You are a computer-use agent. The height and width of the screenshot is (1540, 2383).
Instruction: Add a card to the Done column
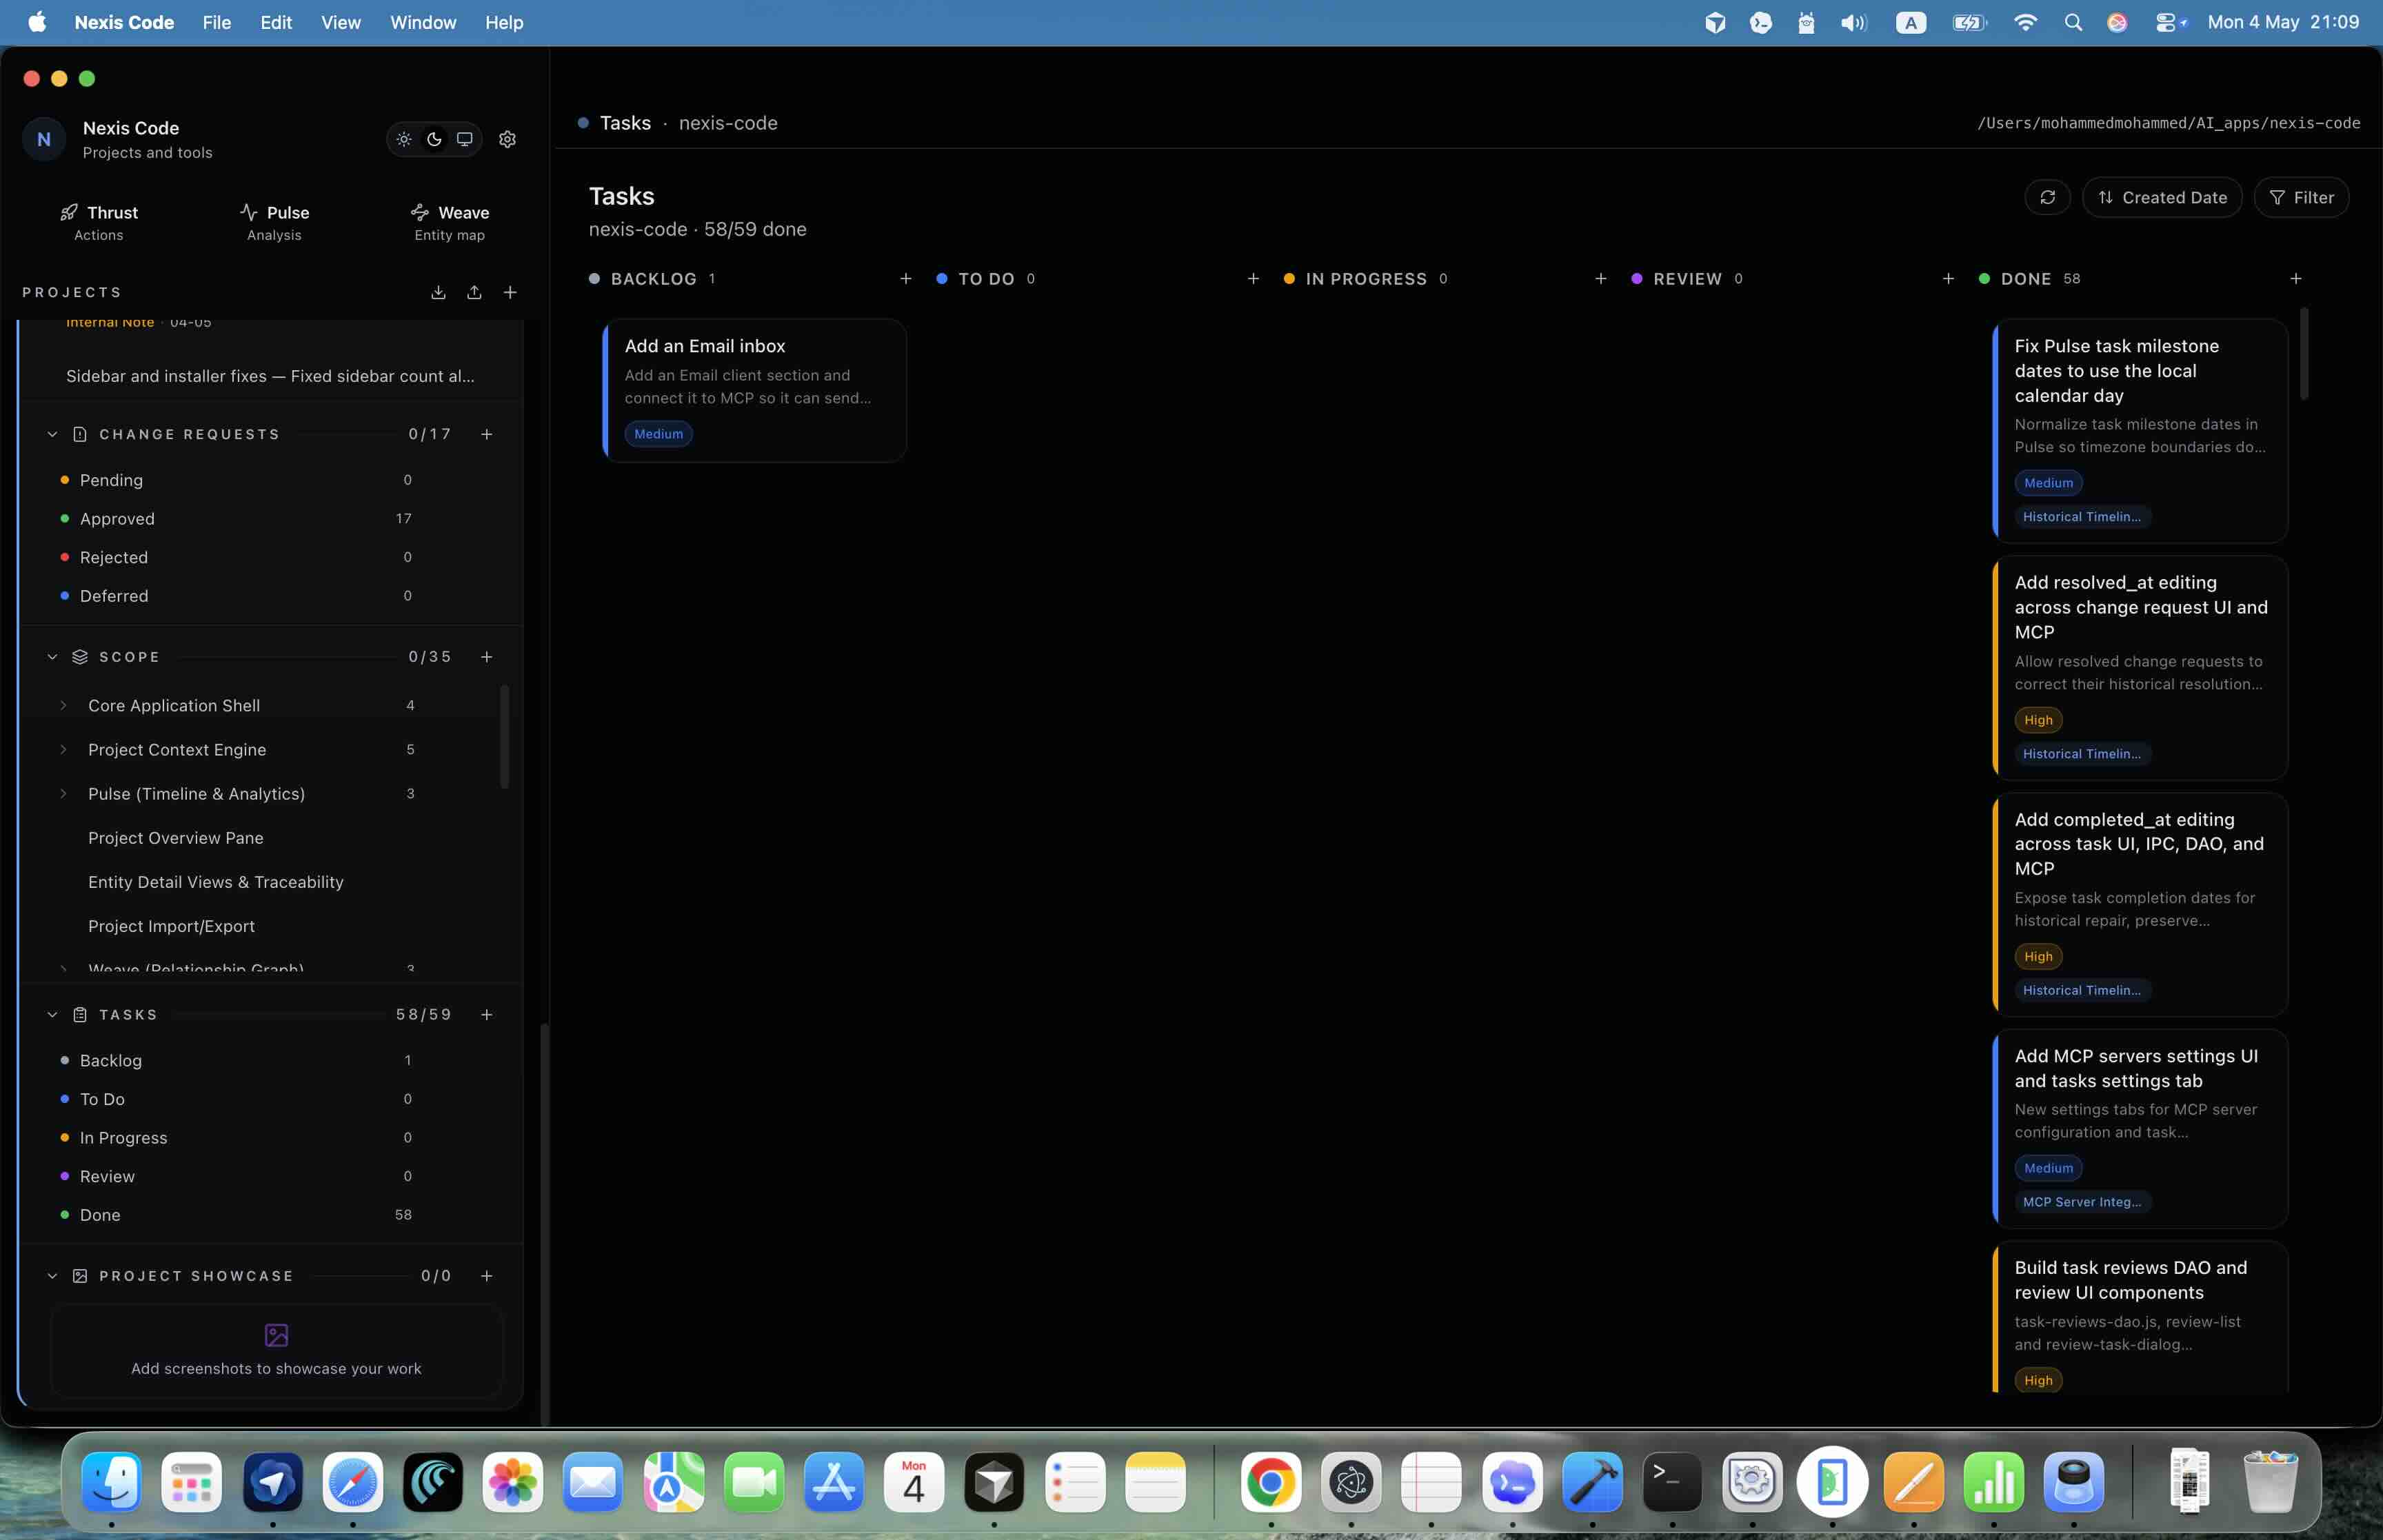point(2295,279)
